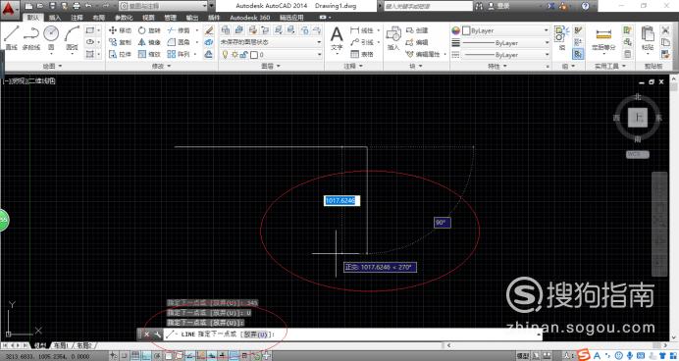Expand the Layers (图层) panel
Screen dimensions: 679x361
point(271,66)
